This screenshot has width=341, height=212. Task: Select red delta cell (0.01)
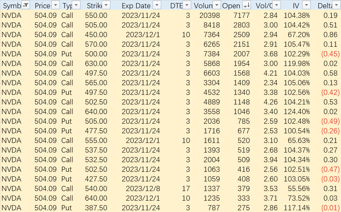(330, 208)
